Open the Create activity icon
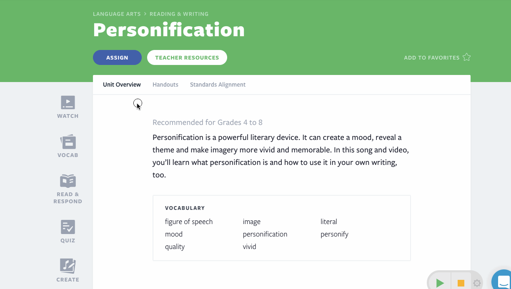Screen dimensions: 511x289 [68, 270]
